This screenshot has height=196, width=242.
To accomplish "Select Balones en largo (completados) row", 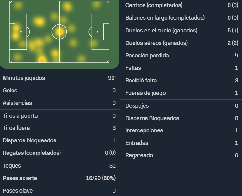I will pos(181,18).
